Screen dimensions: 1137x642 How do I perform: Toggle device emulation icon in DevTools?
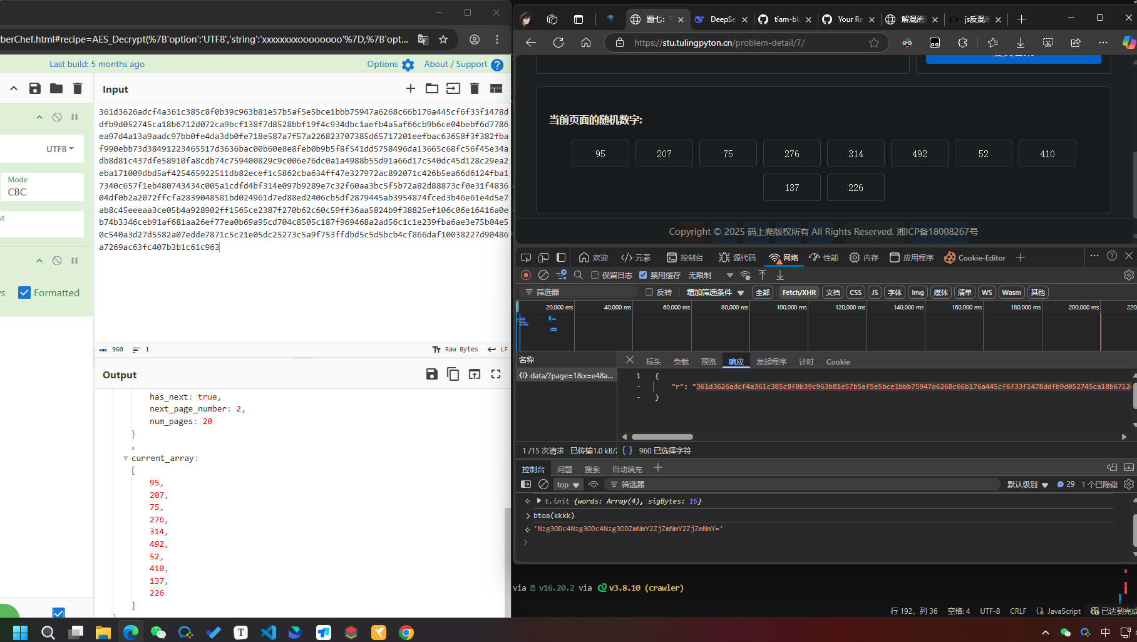pyautogui.click(x=543, y=257)
